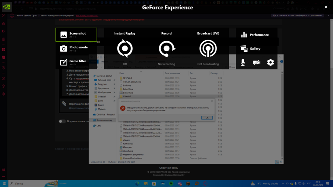333x187 pixels.
Task: Click the Opera GX default browser link
Action: [87, 16]
